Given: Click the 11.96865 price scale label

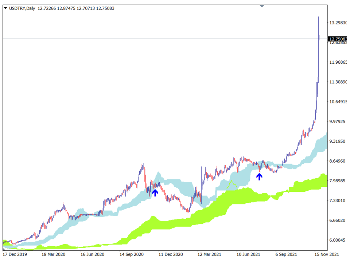Looking at the screenshot, I should point(339,62).
